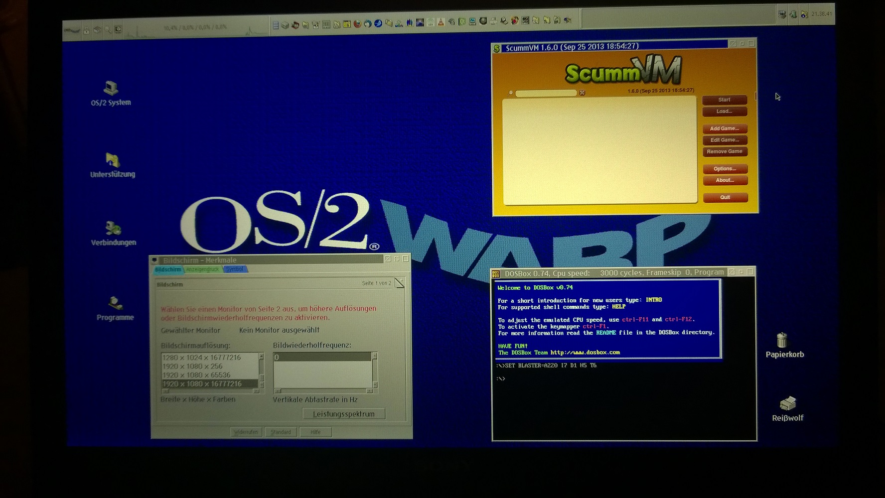The image size is (885, 498).
Task: Click the lockup padlock icon in the top bar
Action: (x=87, y=30)
